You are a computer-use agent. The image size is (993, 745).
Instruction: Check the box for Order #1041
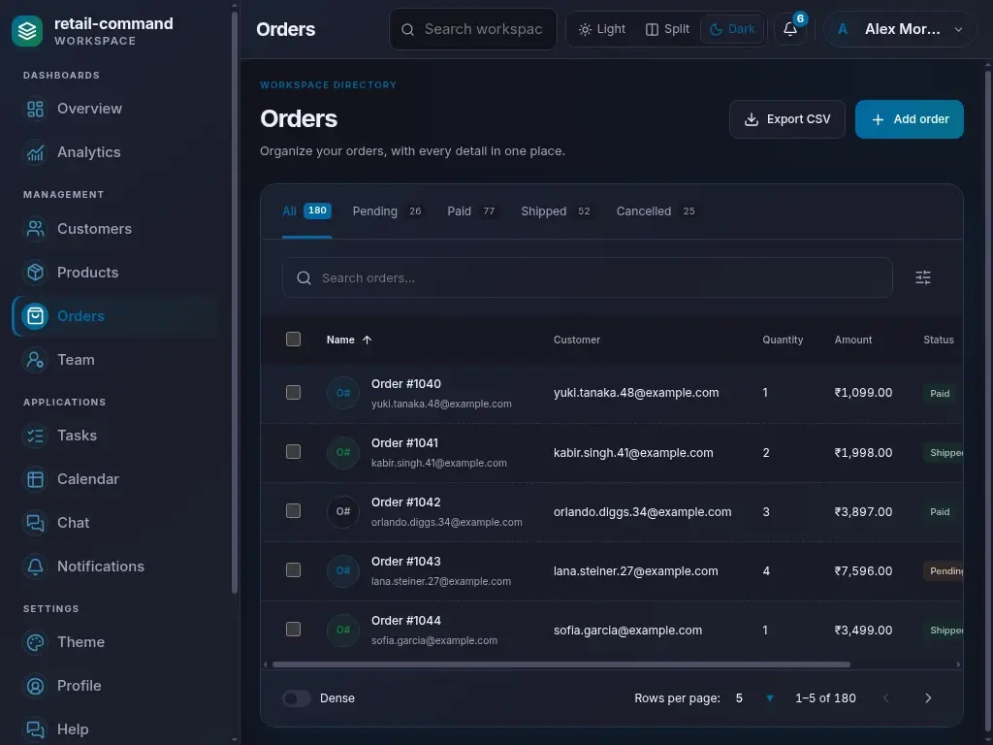(x=293, y=452)
